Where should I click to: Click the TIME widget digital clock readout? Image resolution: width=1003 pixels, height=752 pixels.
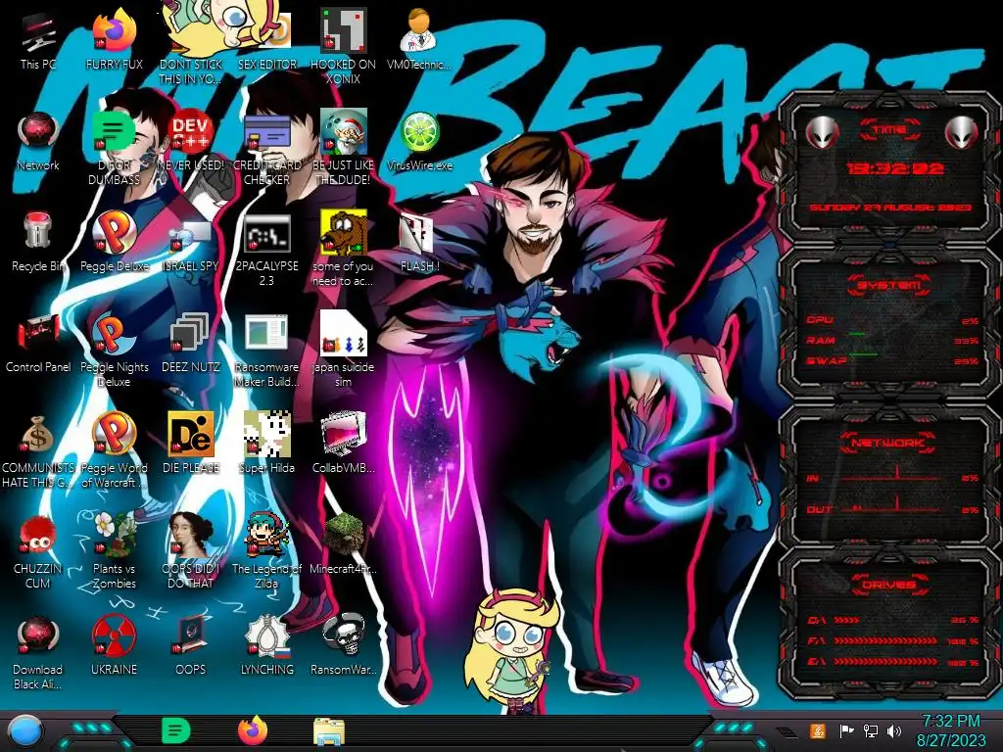point(895,168)
